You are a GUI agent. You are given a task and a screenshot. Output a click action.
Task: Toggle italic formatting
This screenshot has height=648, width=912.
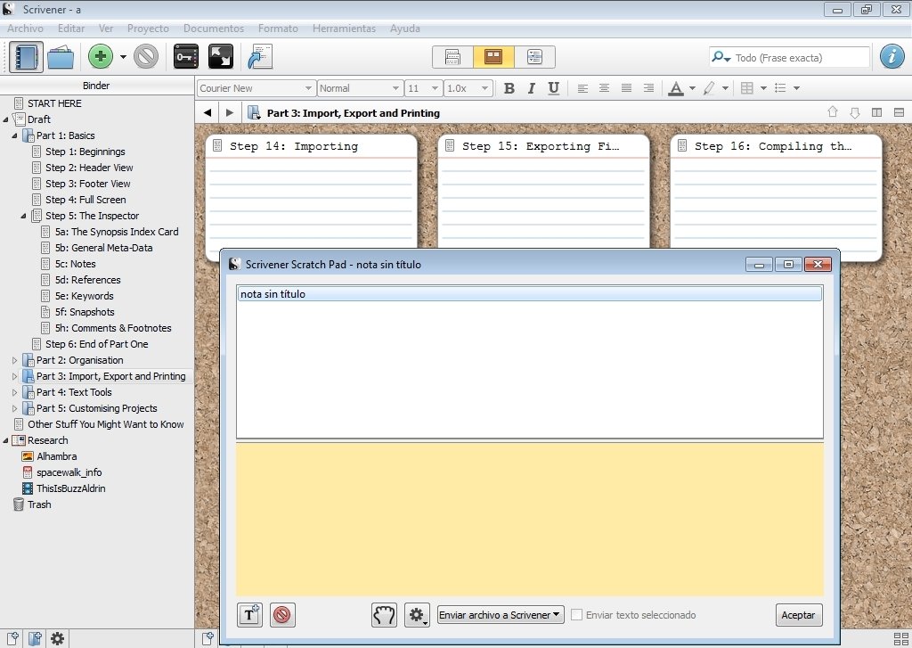pyautogui.click(x=531, y=88)
